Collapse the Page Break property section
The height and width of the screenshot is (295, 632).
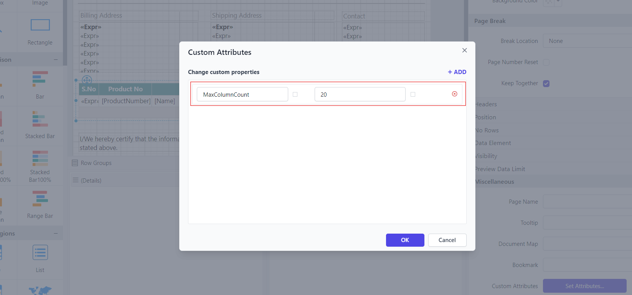(x=490, y=21)
